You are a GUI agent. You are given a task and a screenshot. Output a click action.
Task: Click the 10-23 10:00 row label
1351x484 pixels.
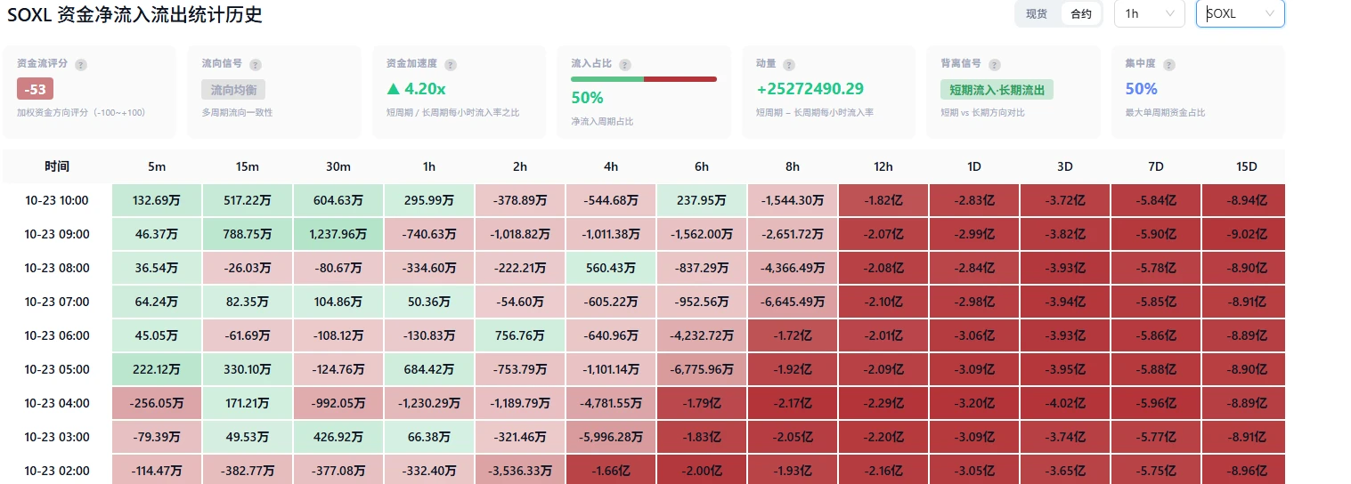click(57, 200)
